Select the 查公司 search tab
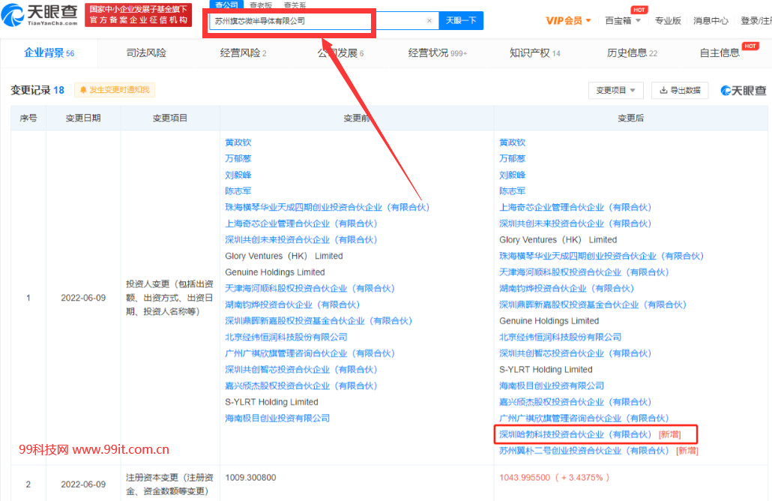The height and width of the screenshot is (501, 772). click(x=226, y=5)
